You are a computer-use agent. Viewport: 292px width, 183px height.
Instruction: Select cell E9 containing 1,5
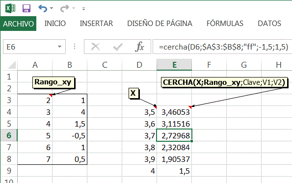[174, 171]
